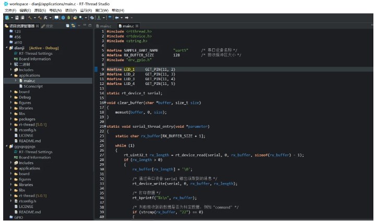The height and width of the screenshot is (221, 376).
Task: Select the GPIO project
Action: 18,218
